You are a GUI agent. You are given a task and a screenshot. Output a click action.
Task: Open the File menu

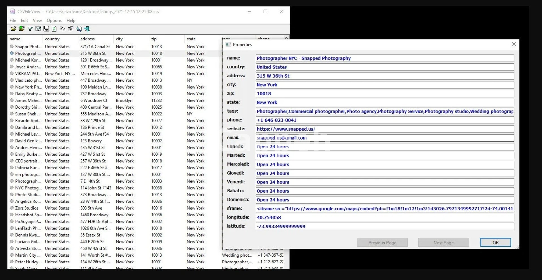(13, 21)
